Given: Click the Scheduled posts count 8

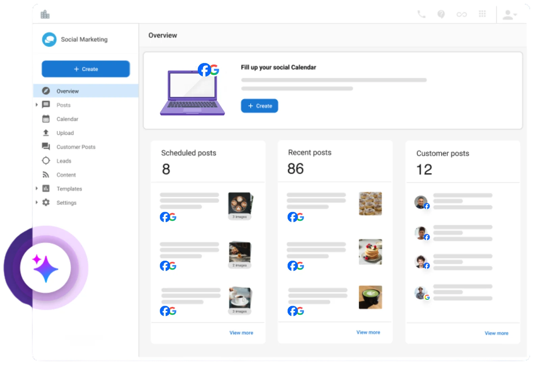Looking at the screenshot, I should [x=166, y=169].
